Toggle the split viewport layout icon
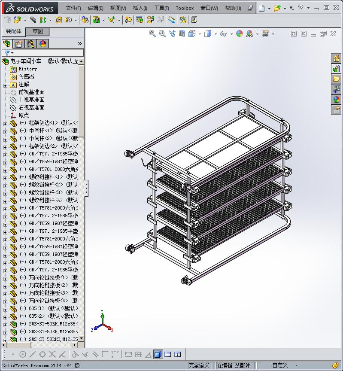Viewport: 343px width, 371px height. coord(177,354)
